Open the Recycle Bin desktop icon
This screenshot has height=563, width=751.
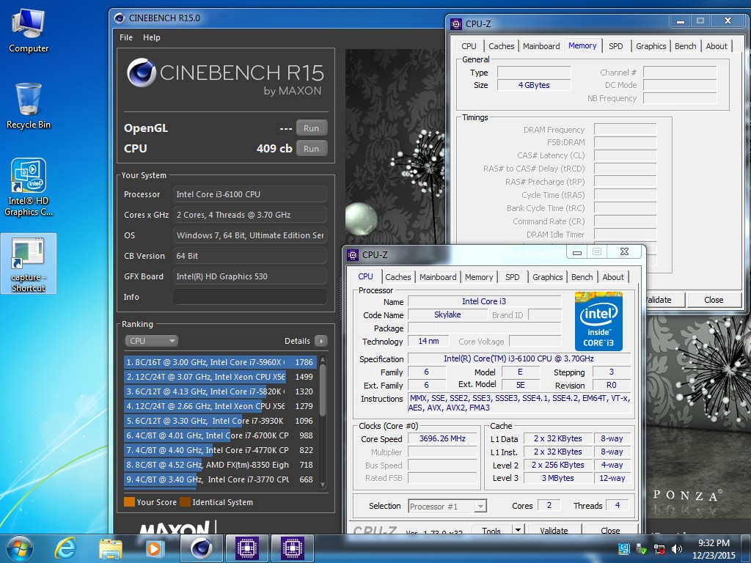[29, 106]
